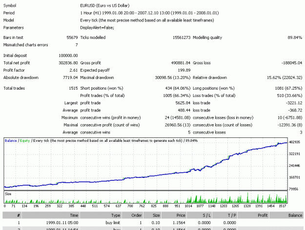305x230 pixels.
Task: Click the Expected payoff value 199.89
Action: pos(184,70)
